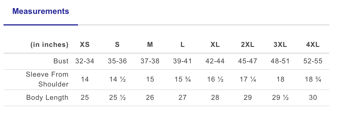This screenshot has height=114, width=346.
Task: Select the S size column header
Action: coord(117,45)
